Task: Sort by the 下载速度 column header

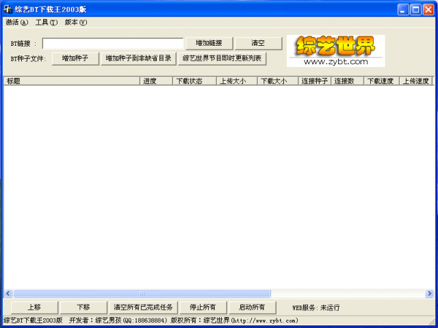Action: click(x=381, y=81)
